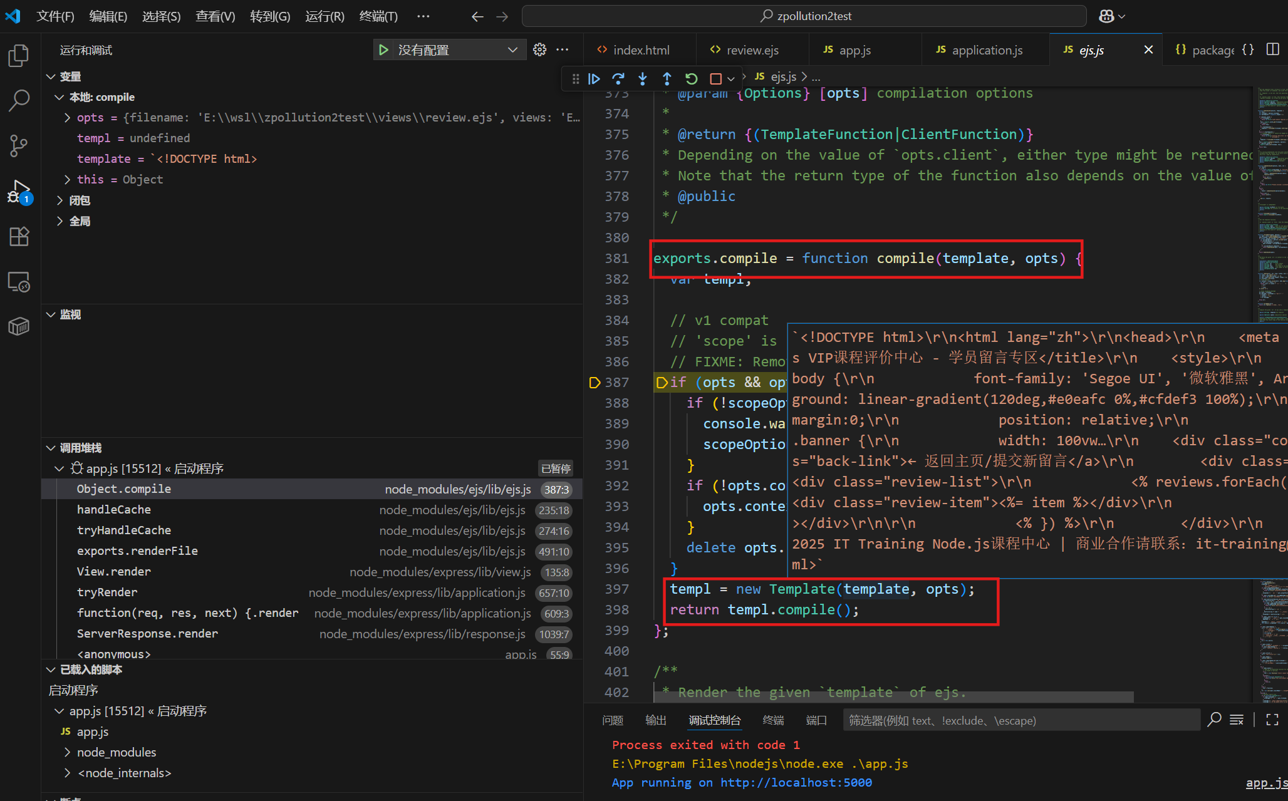The image size is (1288, 801).
Task: Restart the debug session
Action: point(691,79)
